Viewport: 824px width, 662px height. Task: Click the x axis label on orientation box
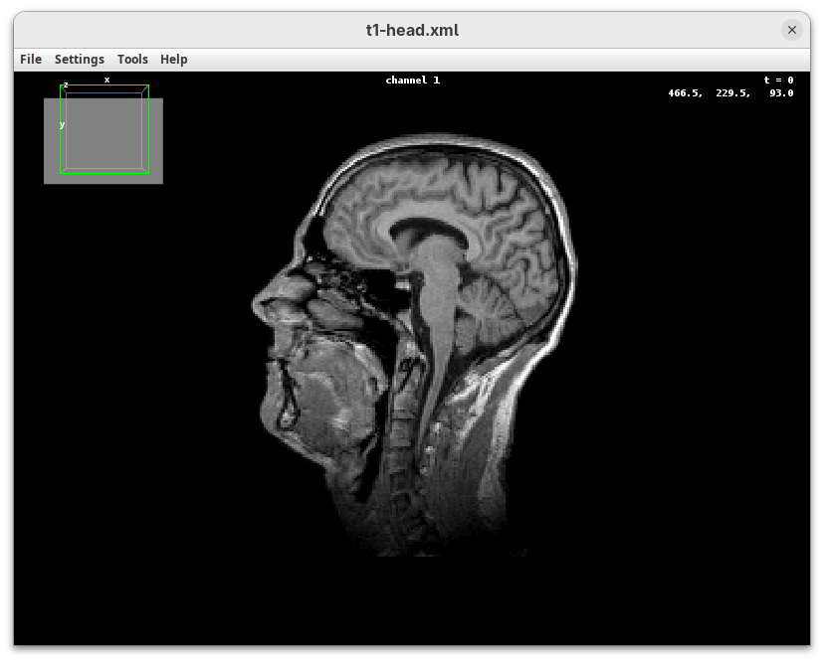point(107,80)
